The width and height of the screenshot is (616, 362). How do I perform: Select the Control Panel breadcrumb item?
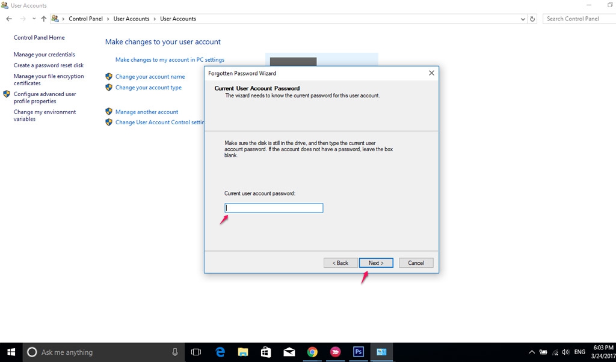tap(85, 19)
